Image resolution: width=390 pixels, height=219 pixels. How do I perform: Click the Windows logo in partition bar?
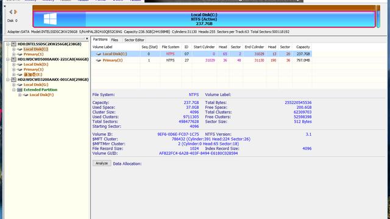click(50, 19)
